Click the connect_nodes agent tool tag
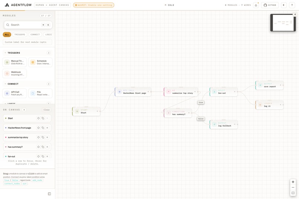This screenshot has height=199, width=299. tap(12, 183)
